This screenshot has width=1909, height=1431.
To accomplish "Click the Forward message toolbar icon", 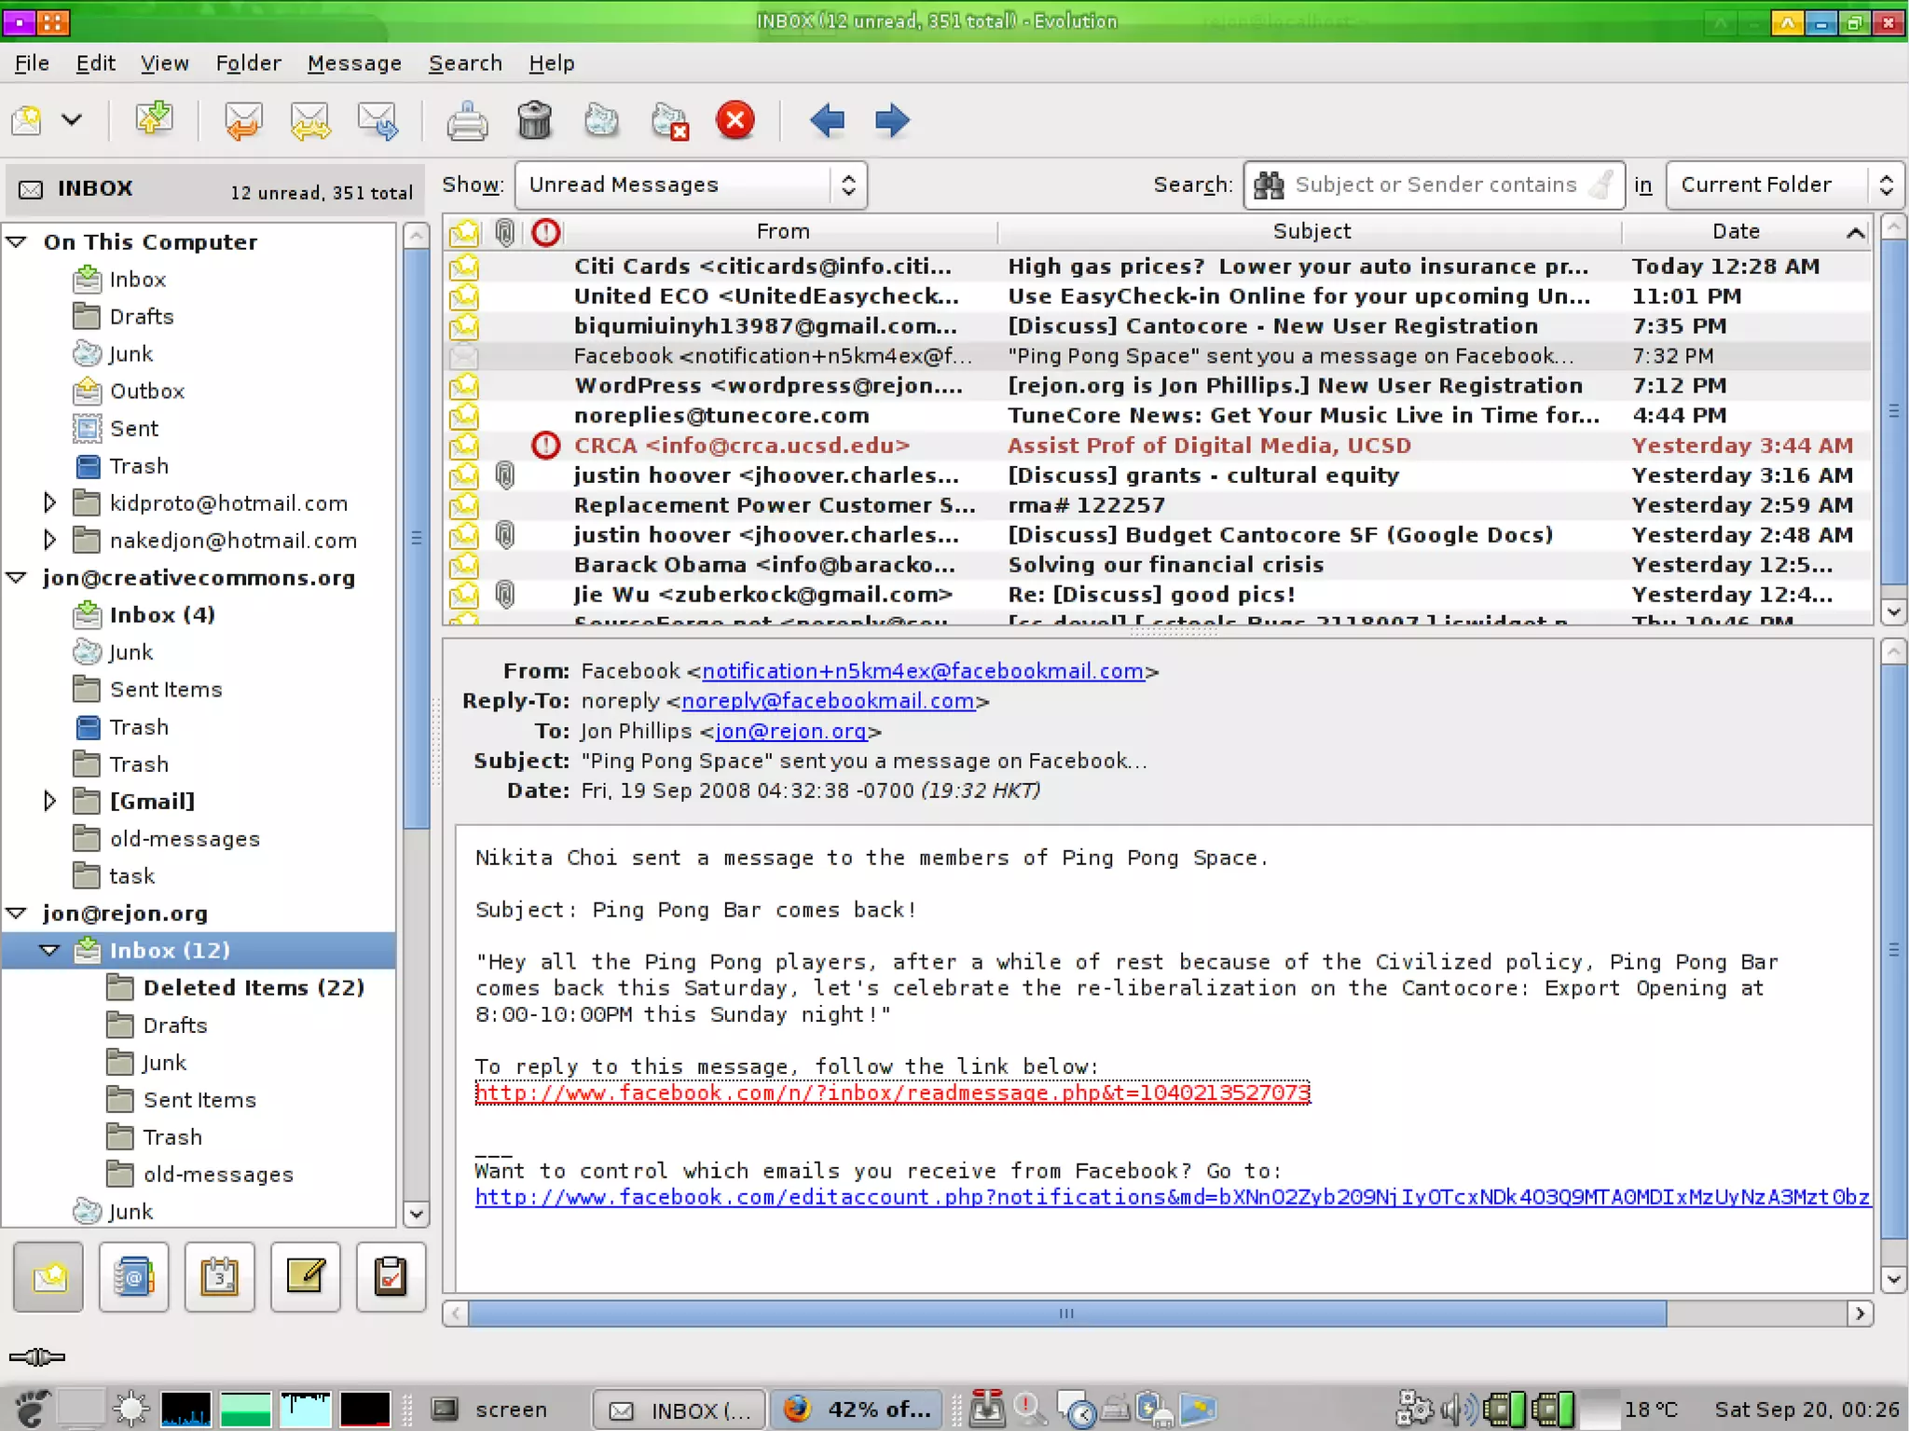I will 378,120.
